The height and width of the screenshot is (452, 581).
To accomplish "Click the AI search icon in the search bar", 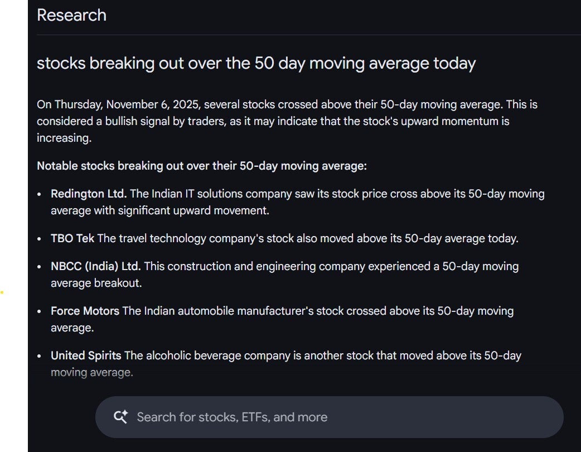I will point(122,416).
